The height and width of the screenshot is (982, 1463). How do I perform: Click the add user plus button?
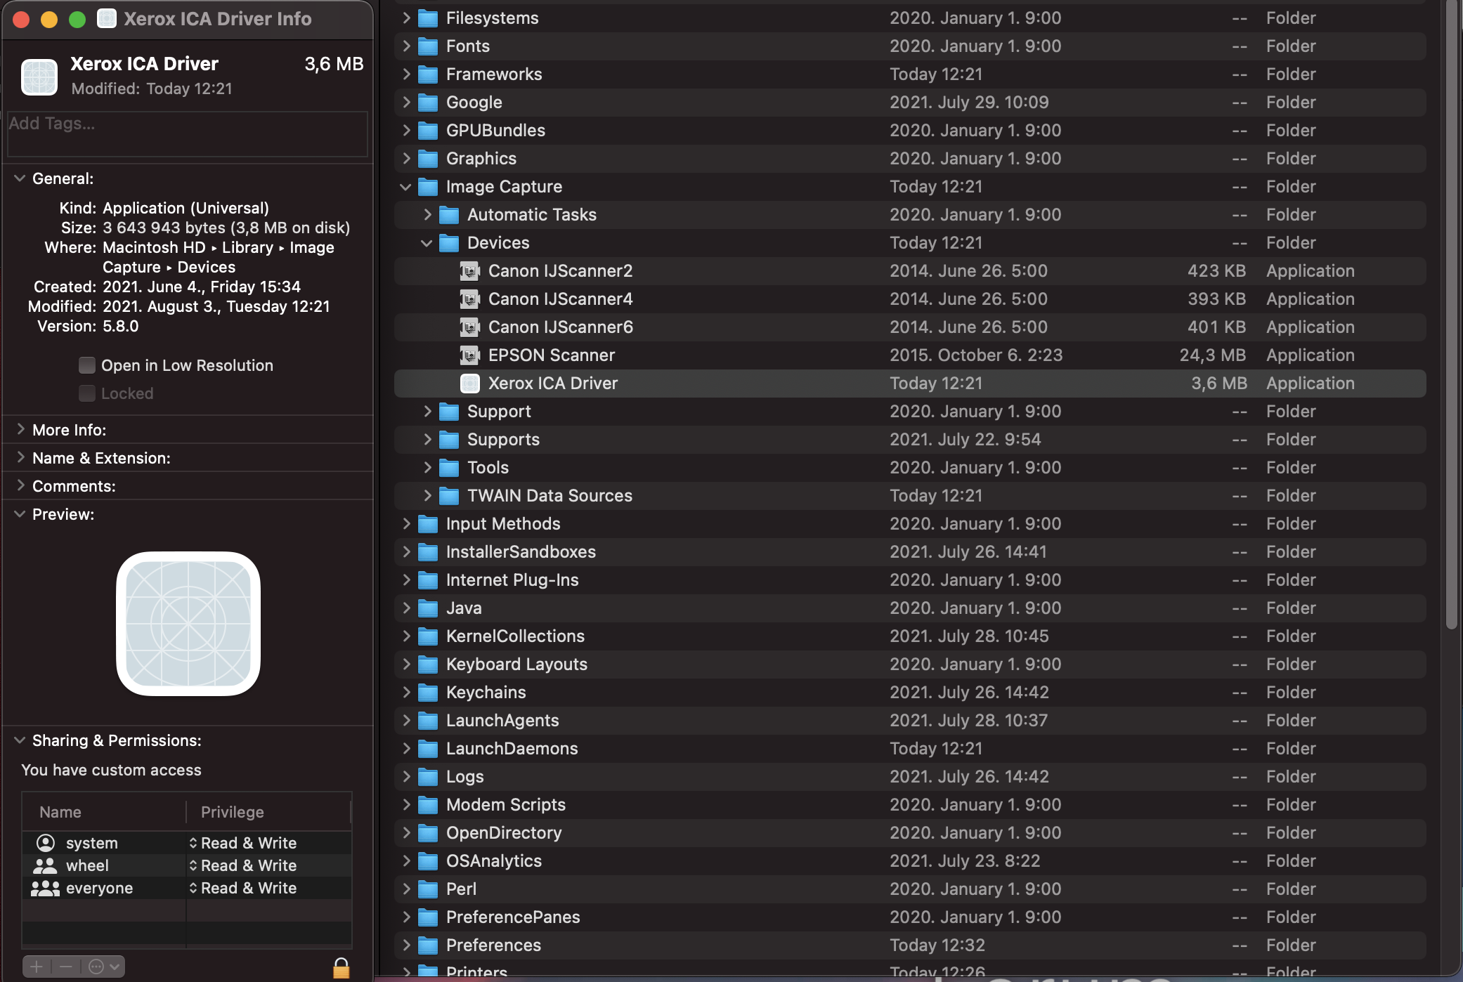pos(37,967)
